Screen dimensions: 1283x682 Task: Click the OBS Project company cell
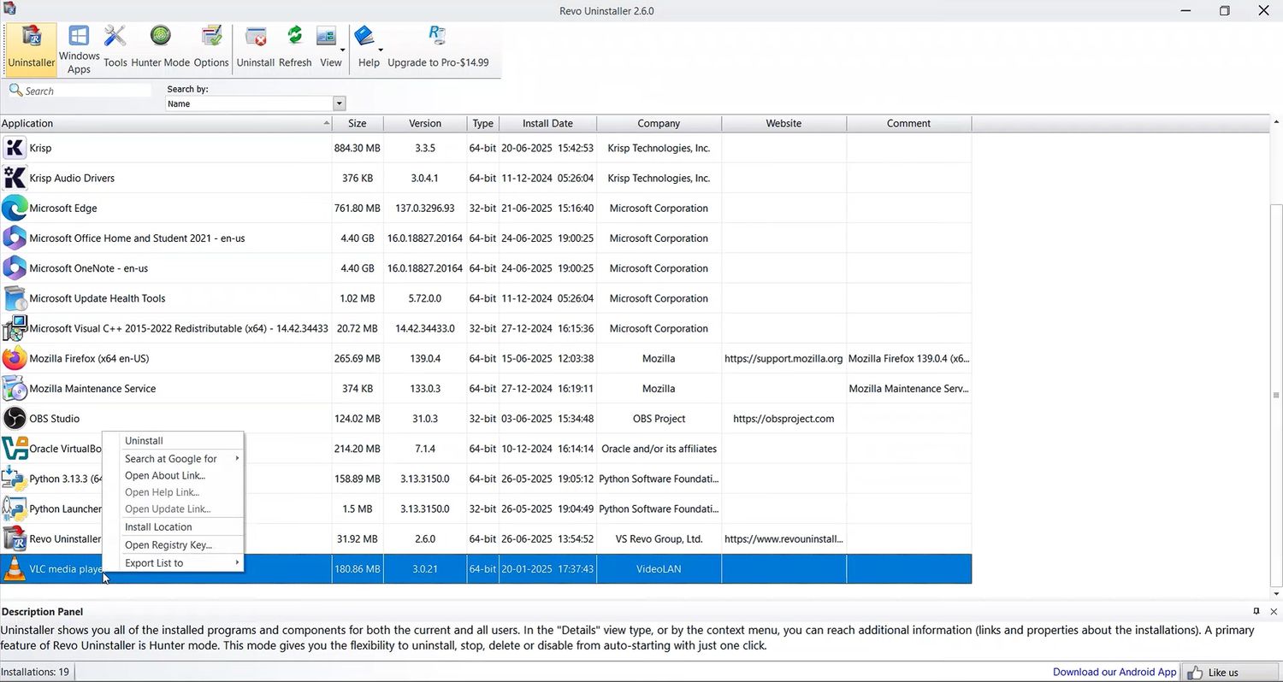(659, 418)
